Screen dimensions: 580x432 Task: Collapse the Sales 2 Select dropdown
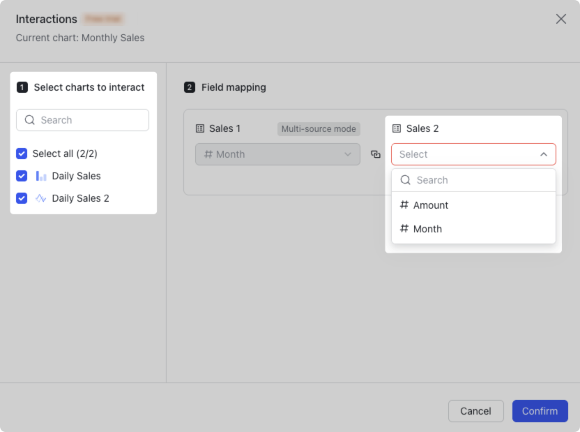[473, 154]
